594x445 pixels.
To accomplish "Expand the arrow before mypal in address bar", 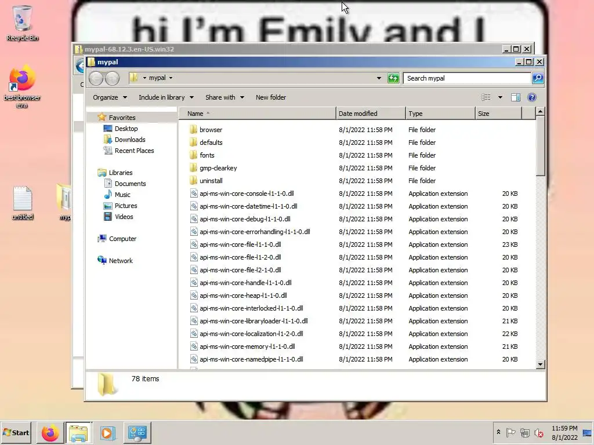I will [x=144, y=78].
